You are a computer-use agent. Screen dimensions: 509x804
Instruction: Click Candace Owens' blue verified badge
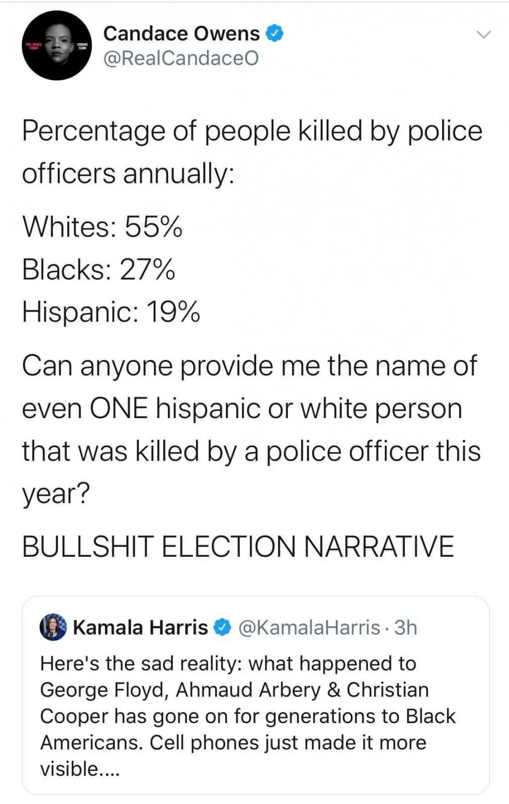click(275, 33)
